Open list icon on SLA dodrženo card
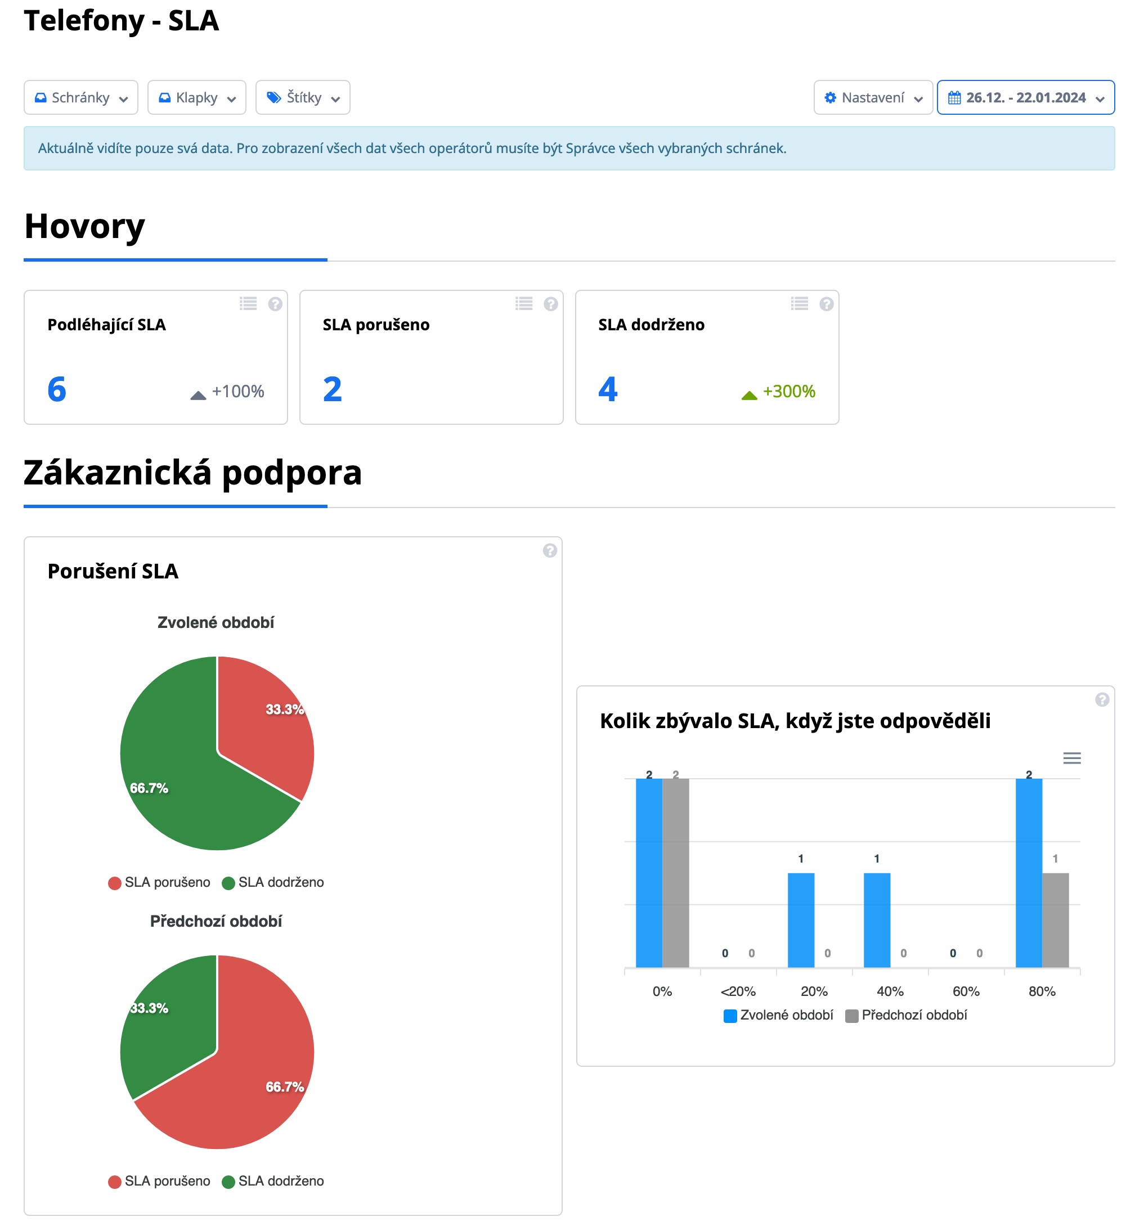The image size is (1126, 1230). [x=800, y=304]
